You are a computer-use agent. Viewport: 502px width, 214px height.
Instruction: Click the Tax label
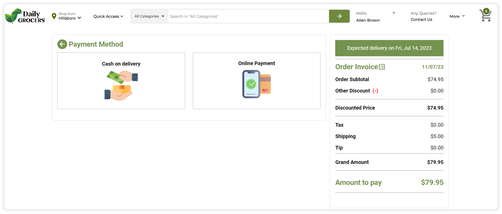339,125
